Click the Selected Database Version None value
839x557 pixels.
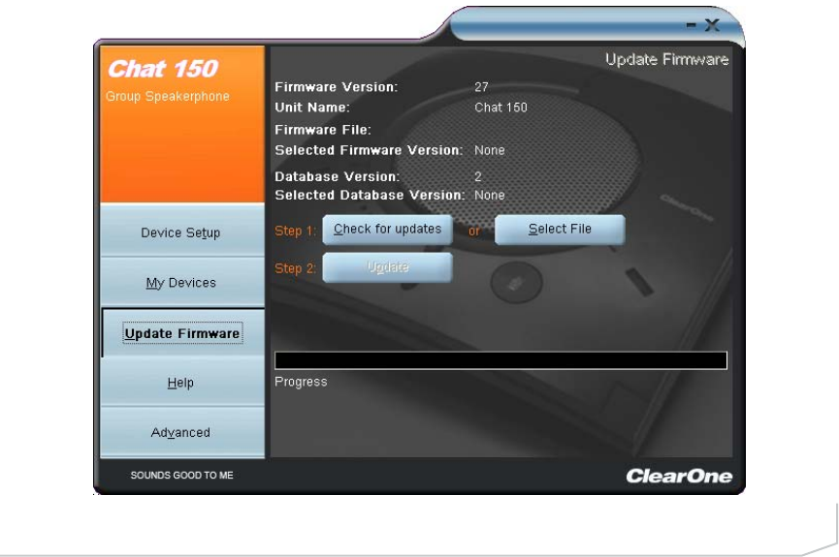(x=490, y=195)
